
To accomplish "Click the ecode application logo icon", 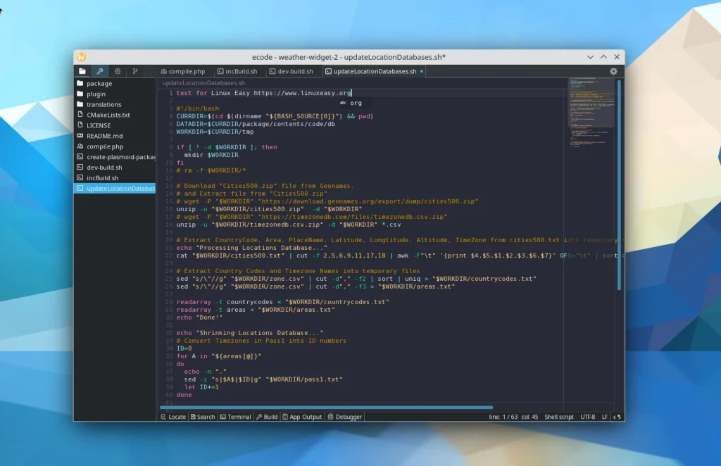I will [82, 57].
